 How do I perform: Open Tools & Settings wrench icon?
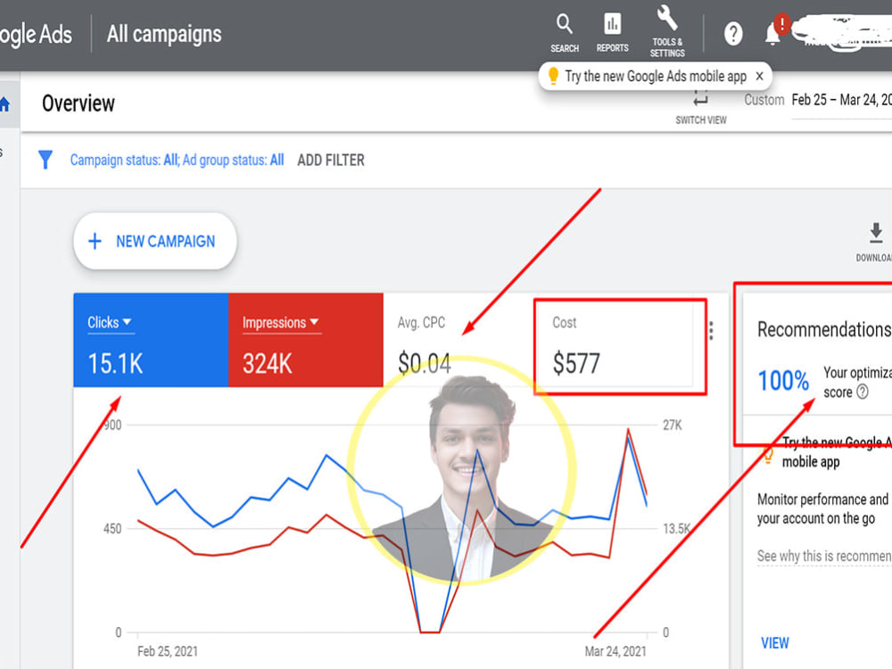(667, 31)
